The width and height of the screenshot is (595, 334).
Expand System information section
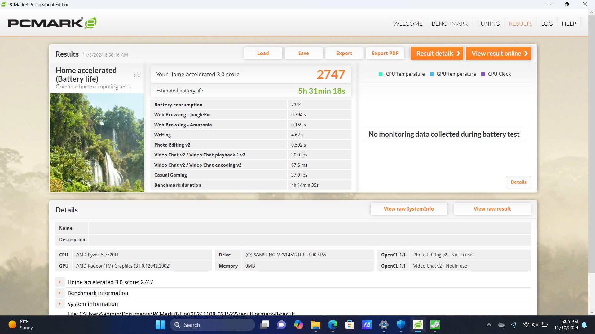coord(60,304)
